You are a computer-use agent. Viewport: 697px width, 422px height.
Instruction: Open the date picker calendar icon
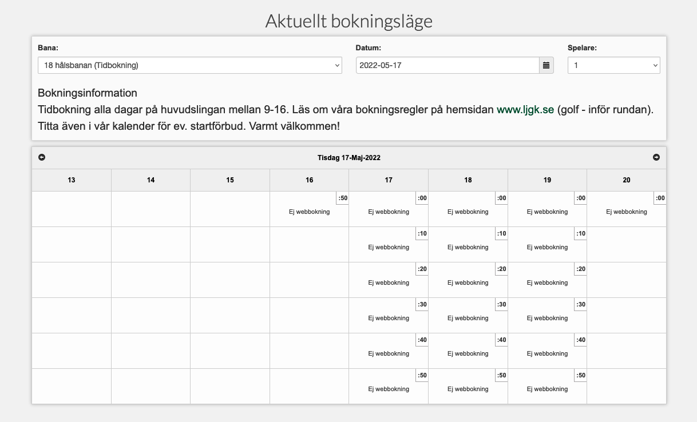[x=546, y=65]
